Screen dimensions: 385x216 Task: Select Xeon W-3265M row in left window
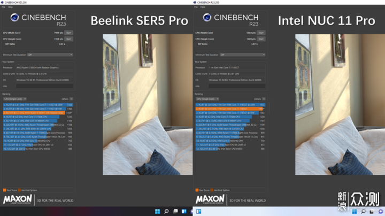38,129
